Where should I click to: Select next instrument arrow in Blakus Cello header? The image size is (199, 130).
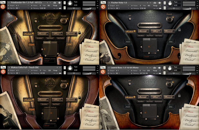click(x=60, y=67)
